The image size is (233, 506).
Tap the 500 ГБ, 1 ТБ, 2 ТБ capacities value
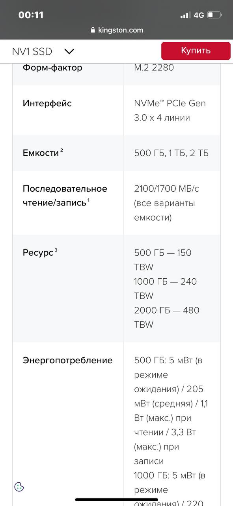(171, 153)
